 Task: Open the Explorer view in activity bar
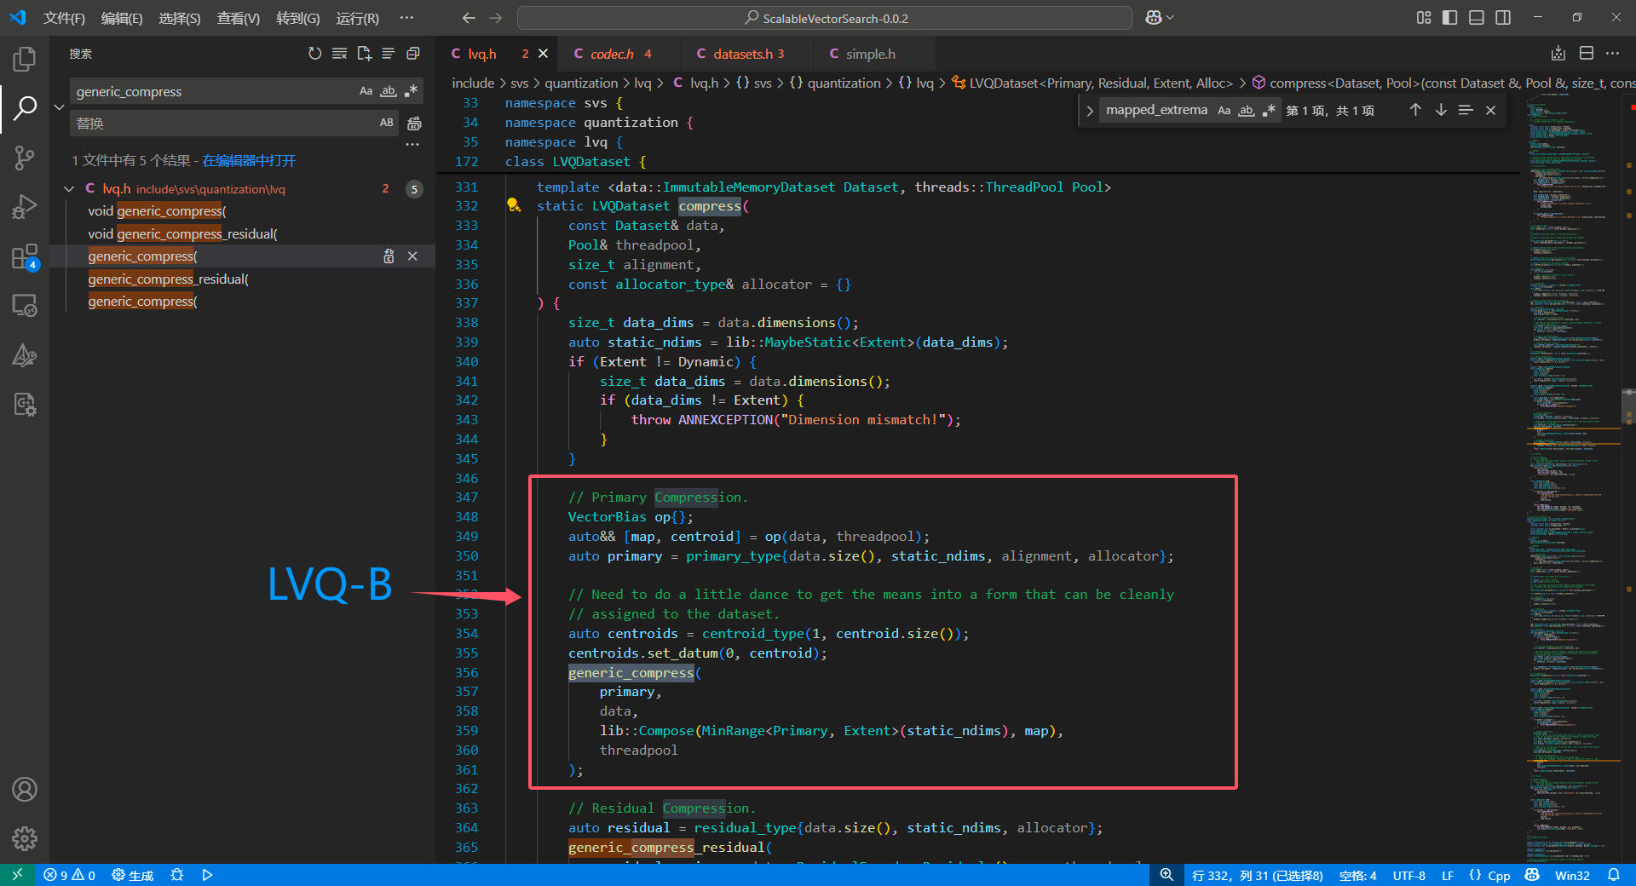25,59
